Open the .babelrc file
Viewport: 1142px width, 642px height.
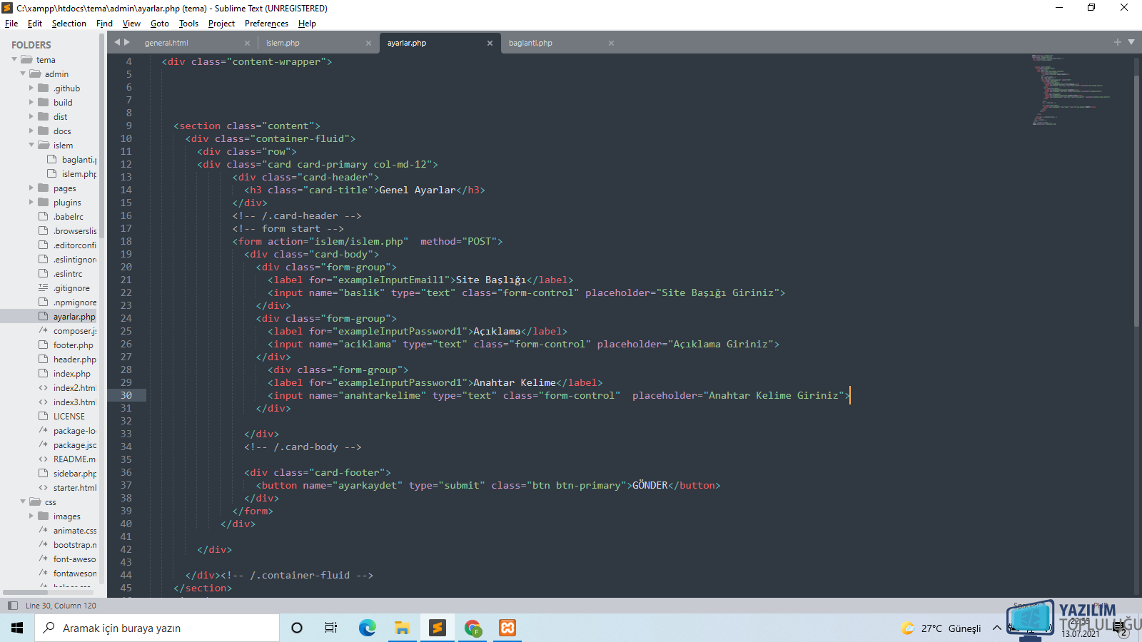[x=68, y=217]
